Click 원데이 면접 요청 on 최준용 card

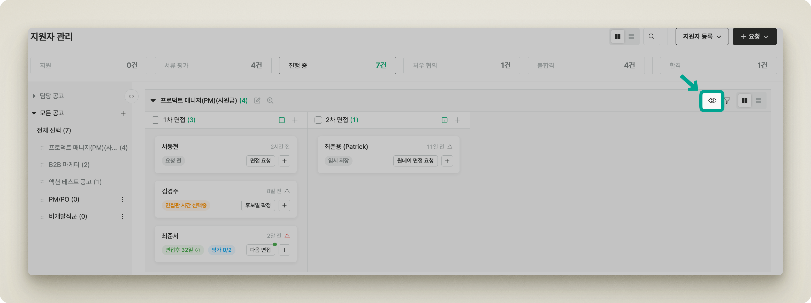(415, 161)
